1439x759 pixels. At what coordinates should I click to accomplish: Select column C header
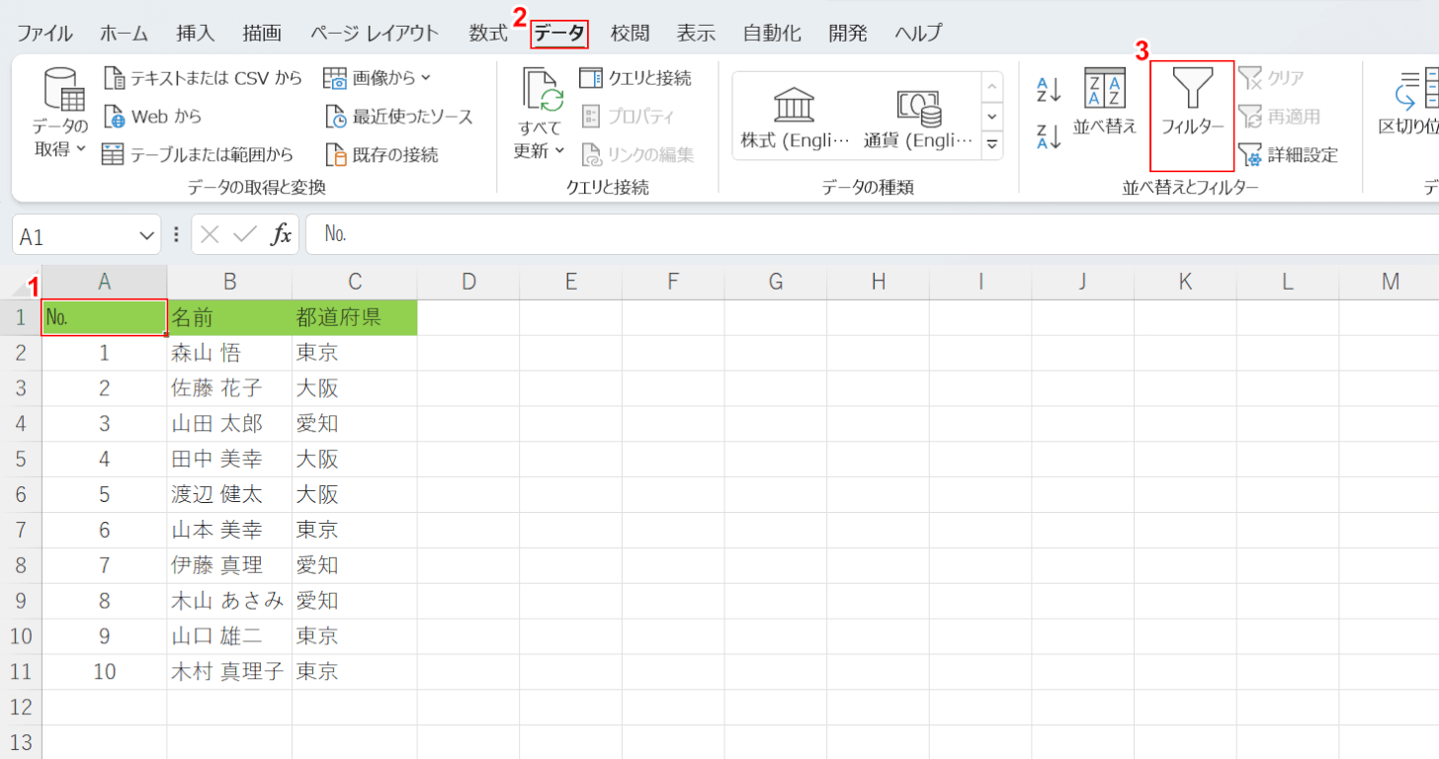coord(355,282)
